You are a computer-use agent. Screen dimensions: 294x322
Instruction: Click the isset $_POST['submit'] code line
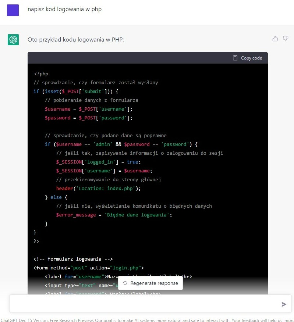click(x=76, y=92)
